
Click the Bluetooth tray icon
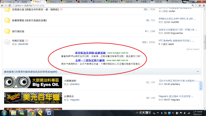[162, 113]
